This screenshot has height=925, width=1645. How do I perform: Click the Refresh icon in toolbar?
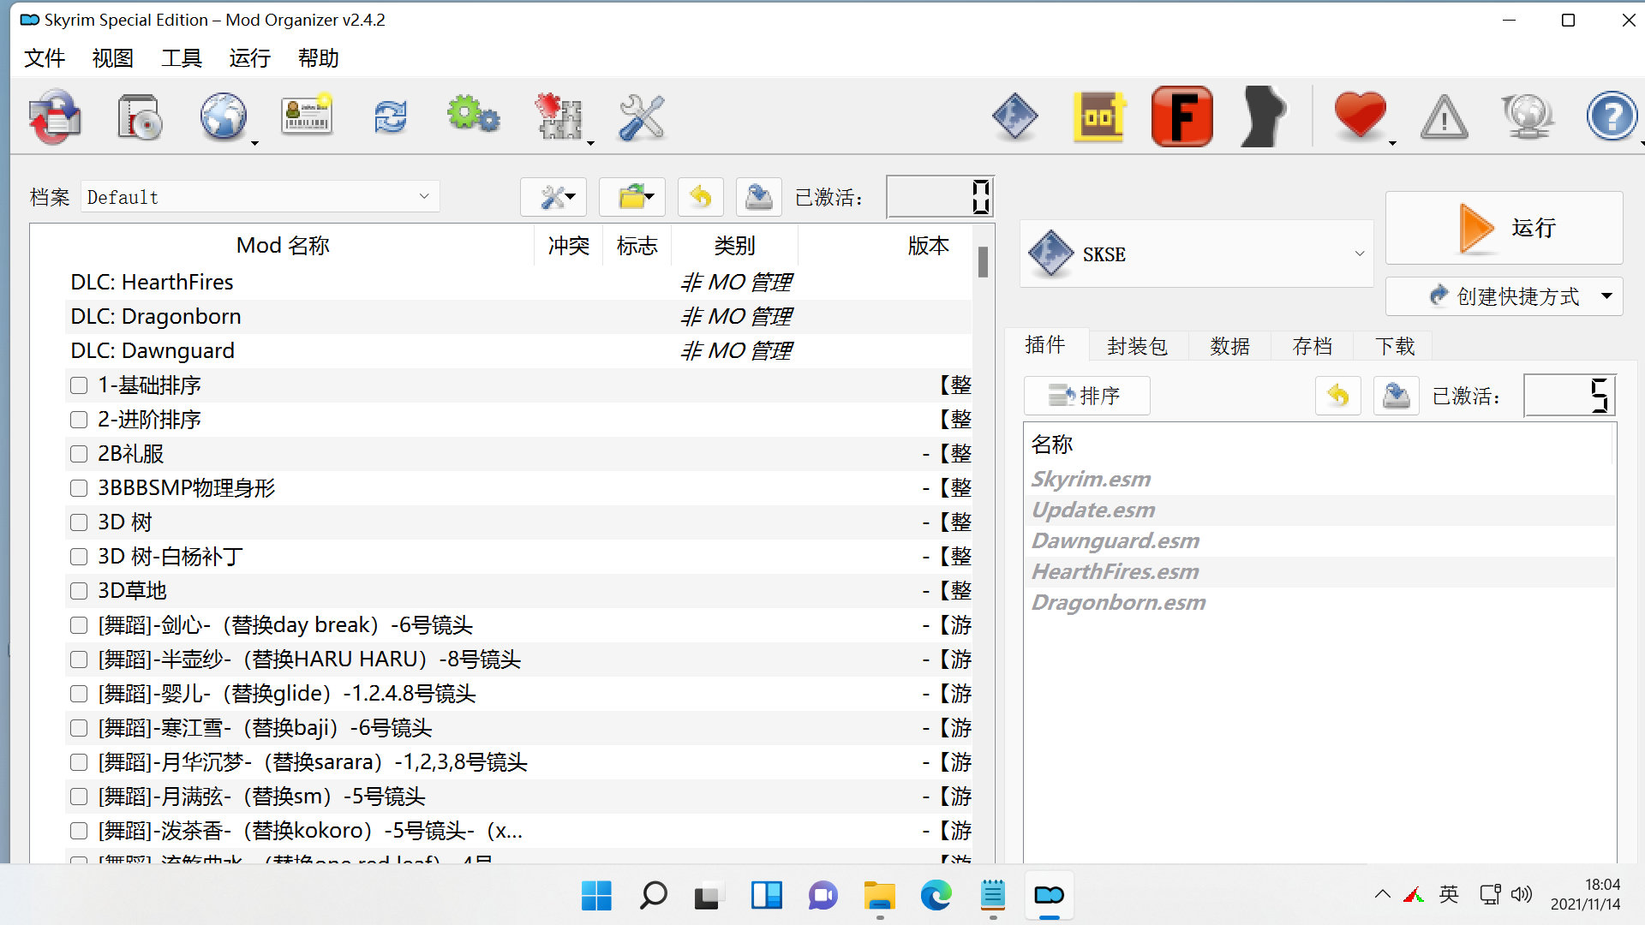pyautogui.click(x=390, y=117)
